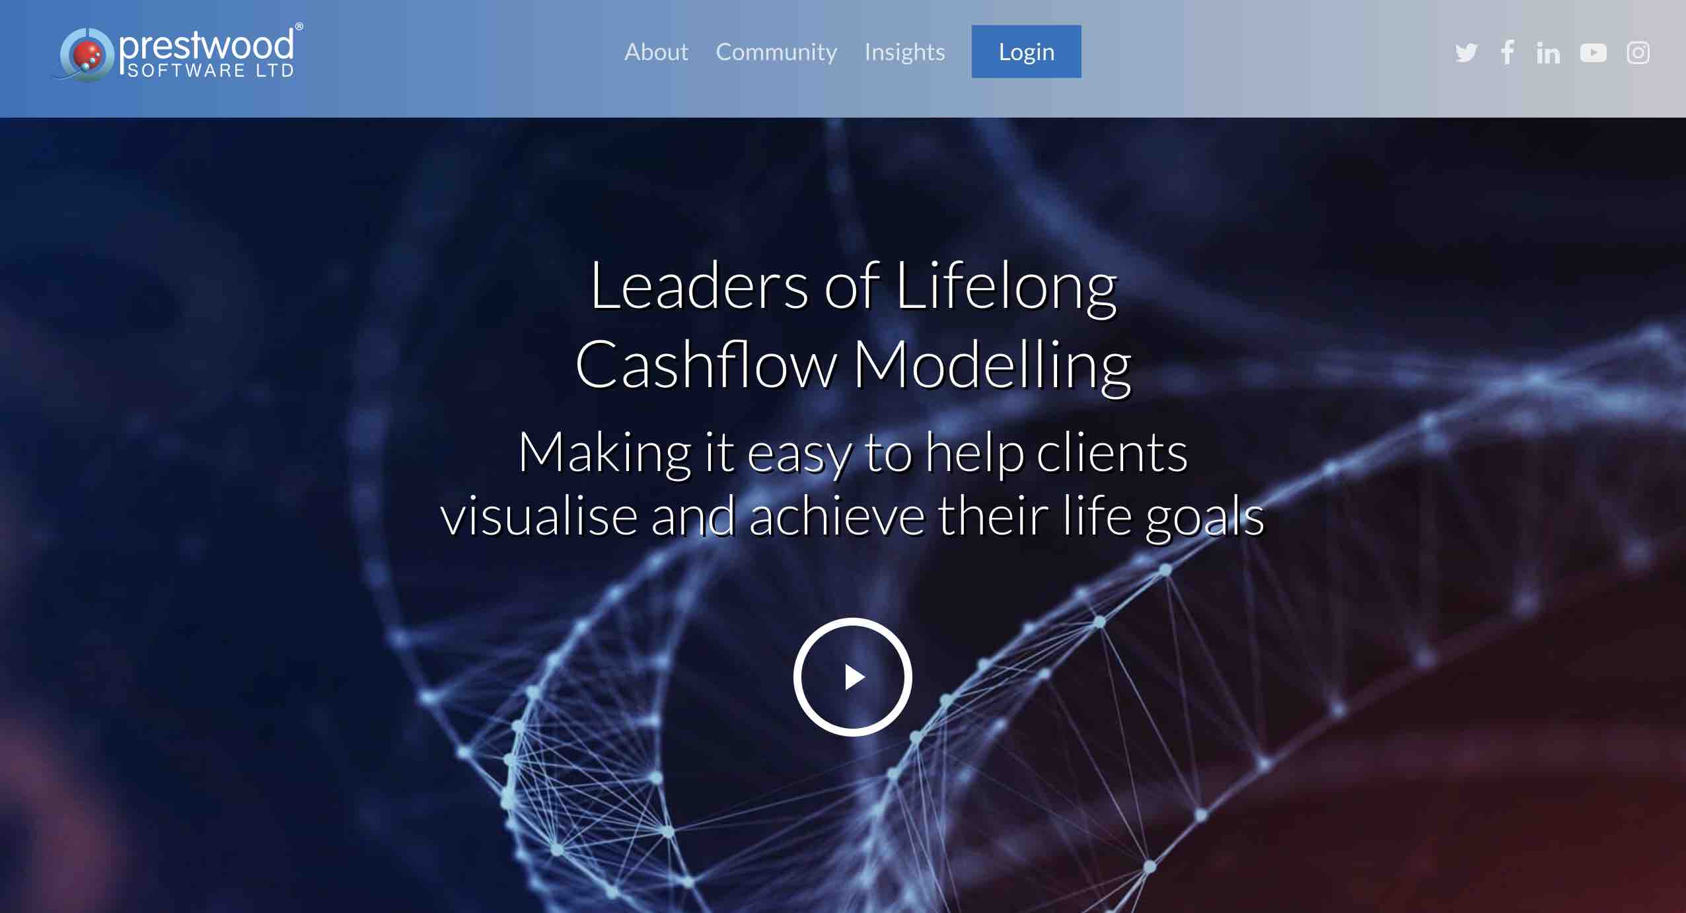Open the Twitter social media icon
This screenshot has height=913, width=1686.
point(1466,53)
